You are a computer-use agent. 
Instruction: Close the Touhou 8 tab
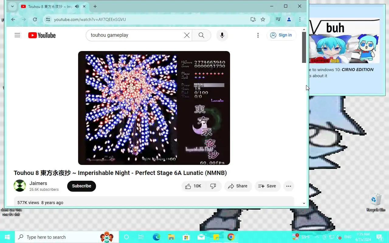84,6
